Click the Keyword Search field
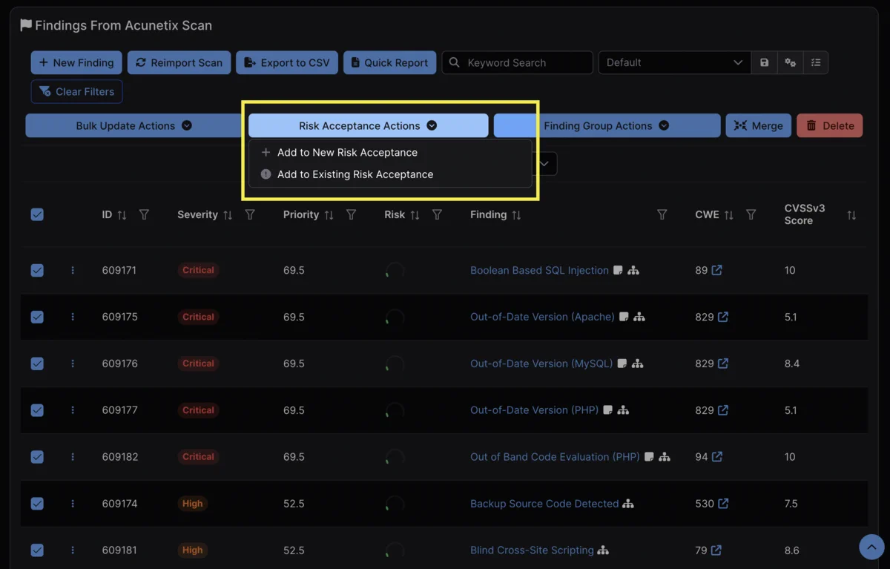The width and height of the screenshot is (890, 569). pyautogui.click(x=525, y=63)
